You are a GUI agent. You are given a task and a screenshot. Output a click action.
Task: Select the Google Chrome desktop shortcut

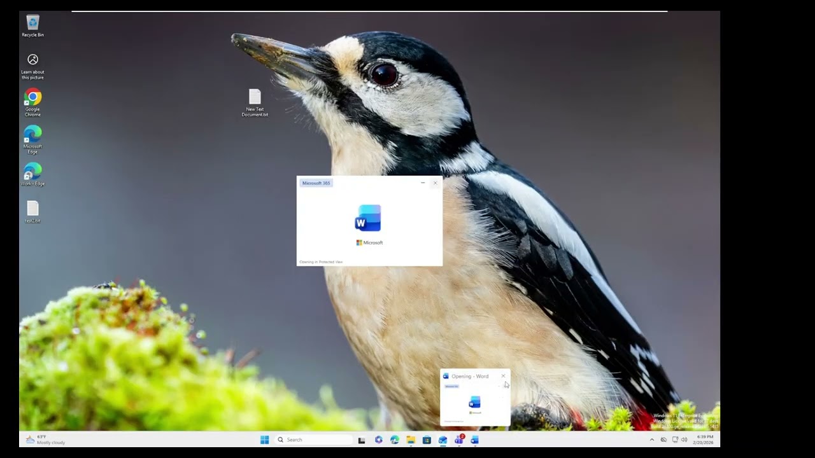tap(32, 103)
